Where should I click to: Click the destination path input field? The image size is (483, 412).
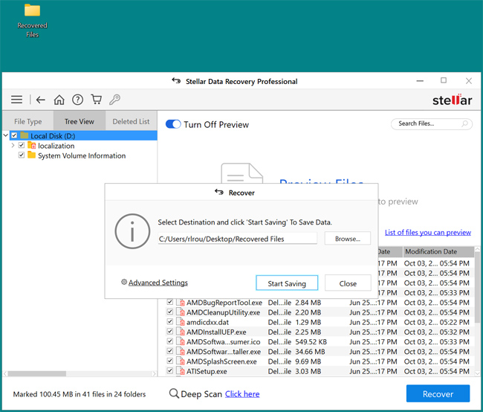[238, 239]
